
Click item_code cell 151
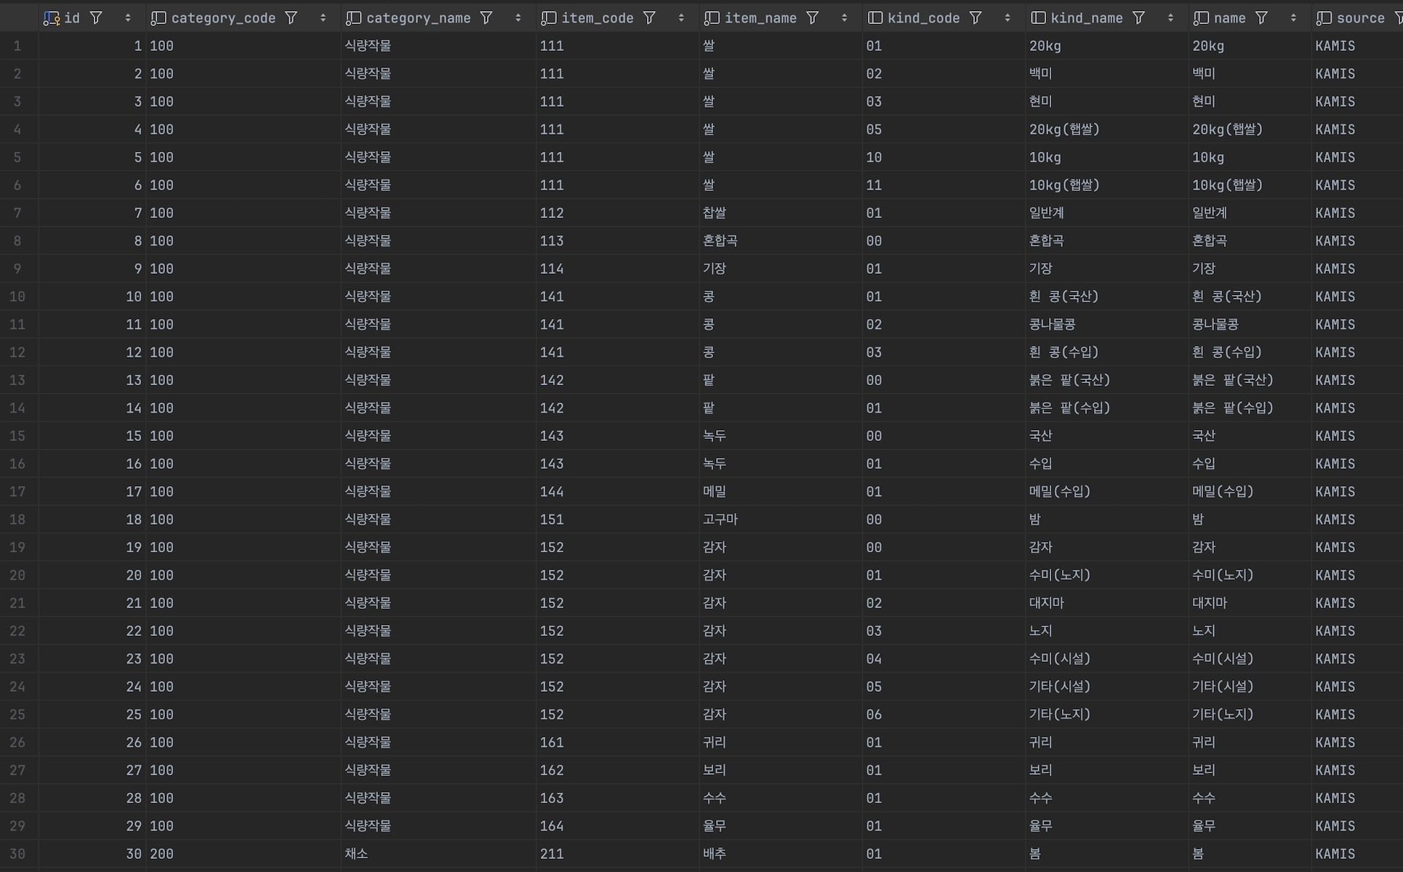coord(552,520)
